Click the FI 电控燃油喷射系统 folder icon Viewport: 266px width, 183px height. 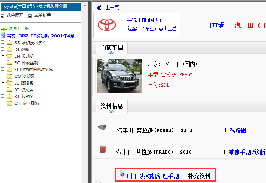pyautogui.click(x=9, y=70)
